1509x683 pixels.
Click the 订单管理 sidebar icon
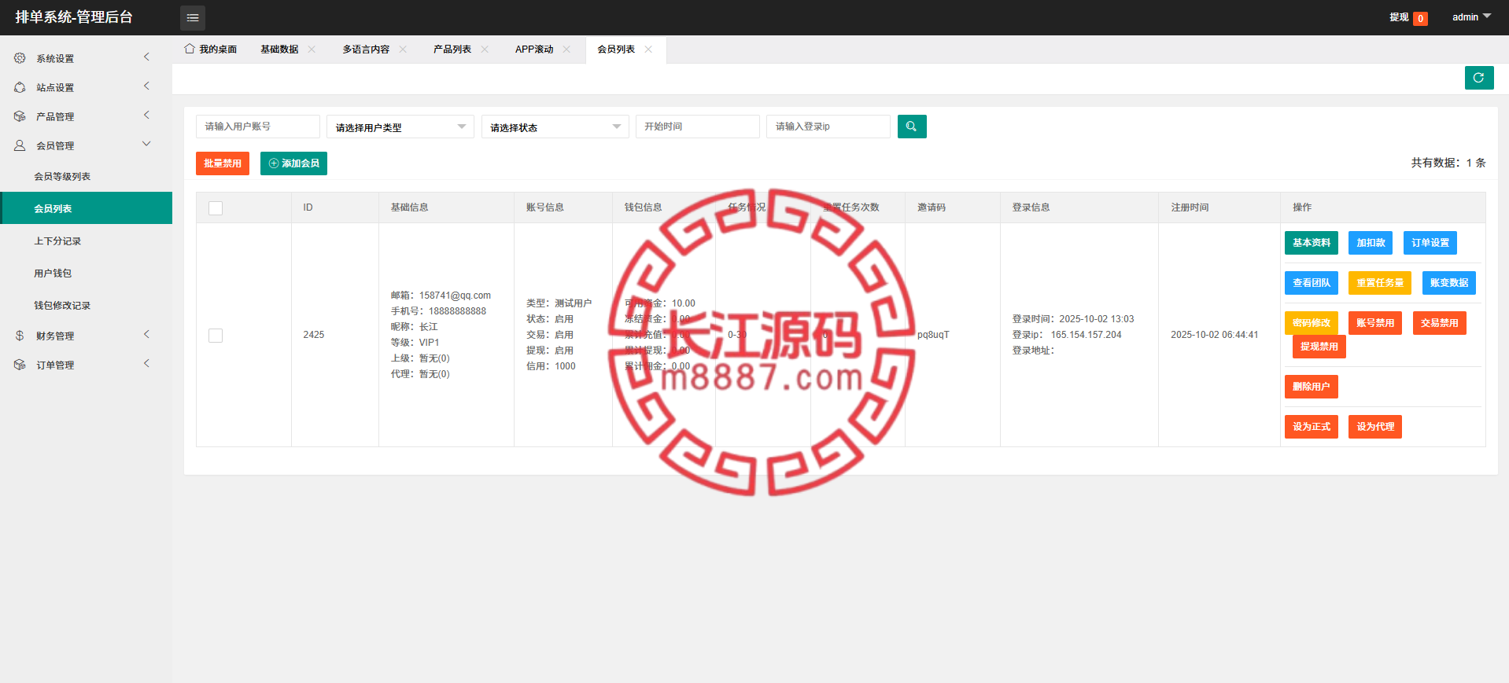click(20, 365)
